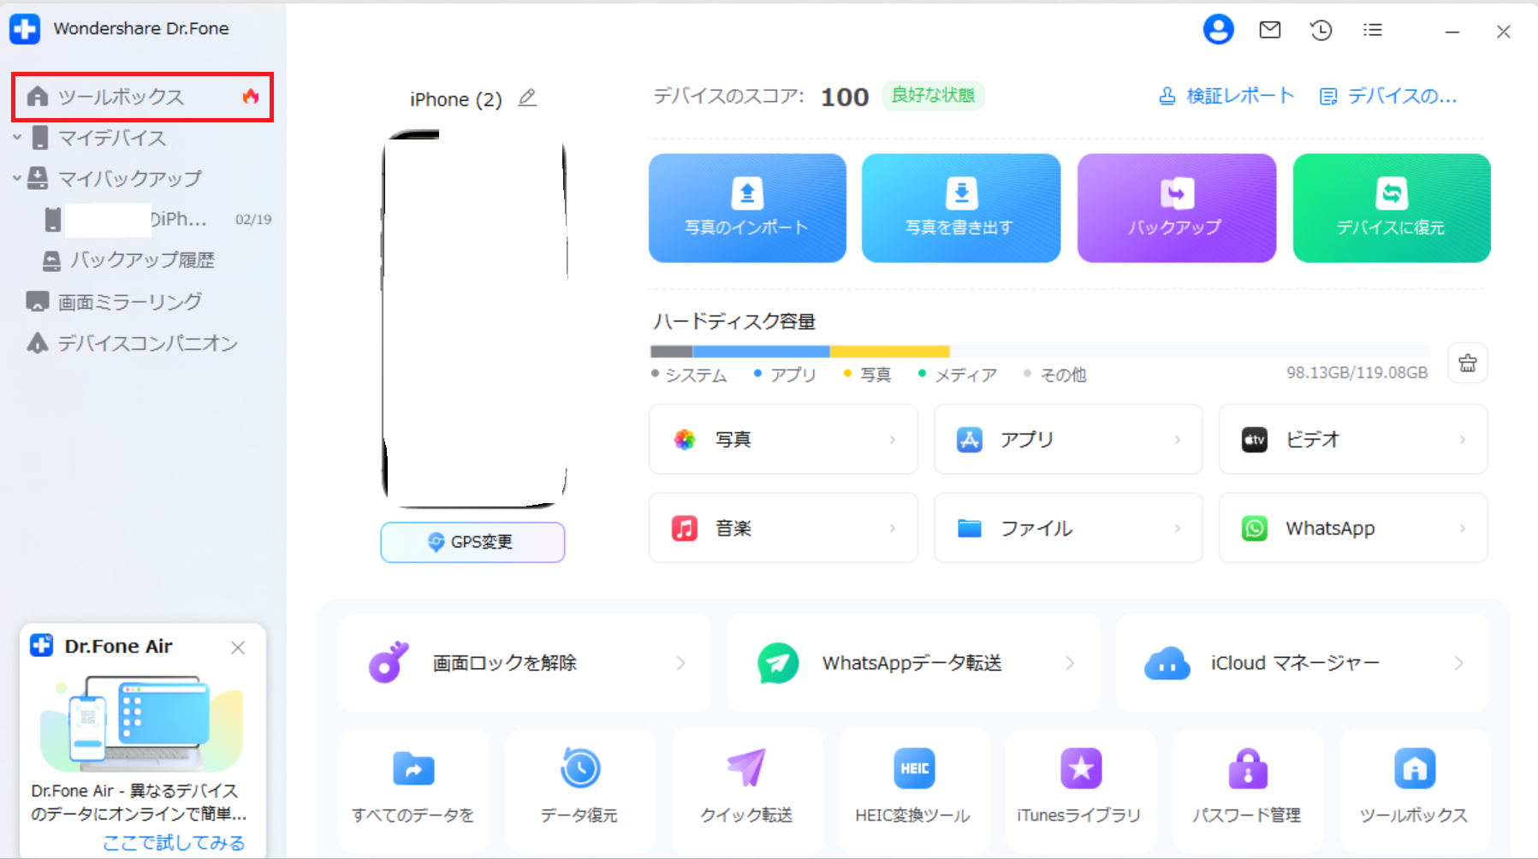1538x859 pixels.
Task: Start バックアップ purple tile
Action: tap(1176, 208)
